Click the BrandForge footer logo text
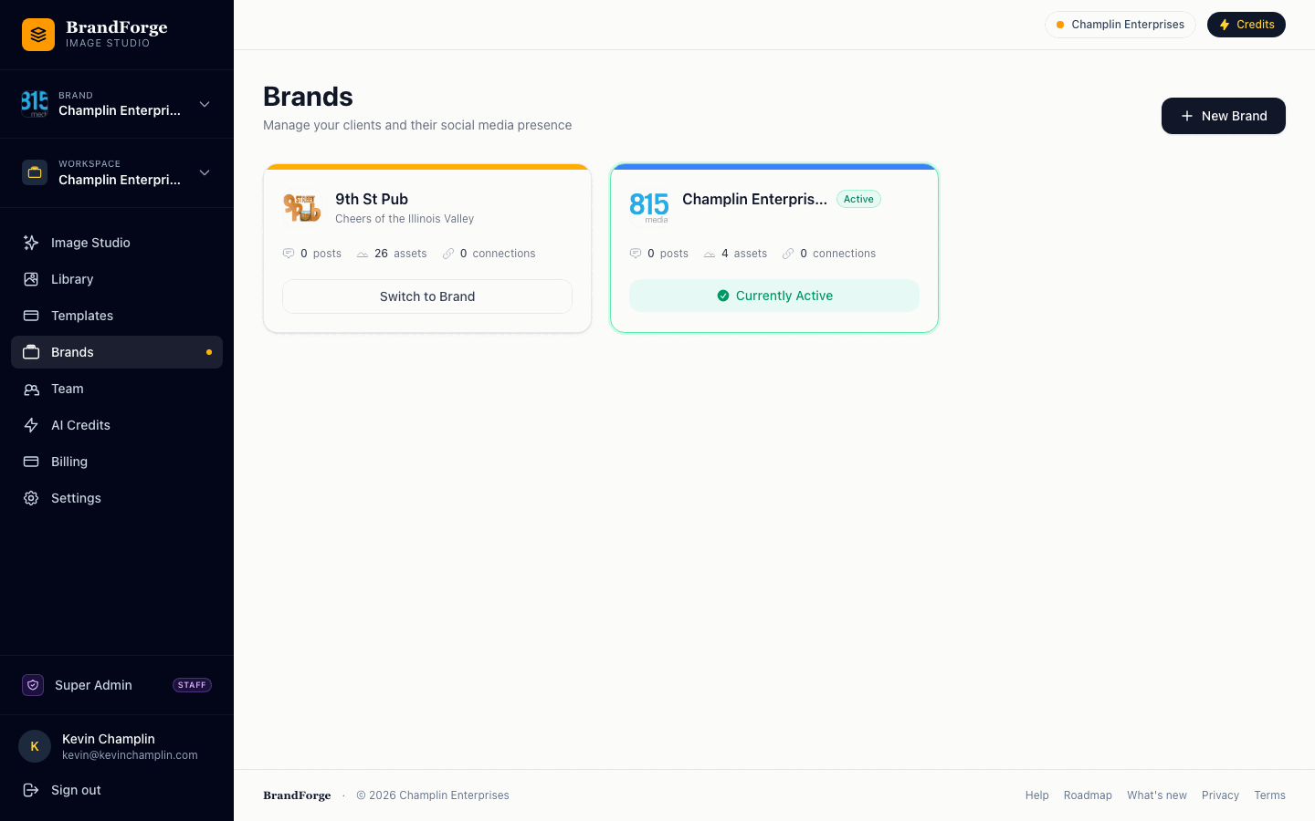1315x821 pixels. tap(297, 795)
